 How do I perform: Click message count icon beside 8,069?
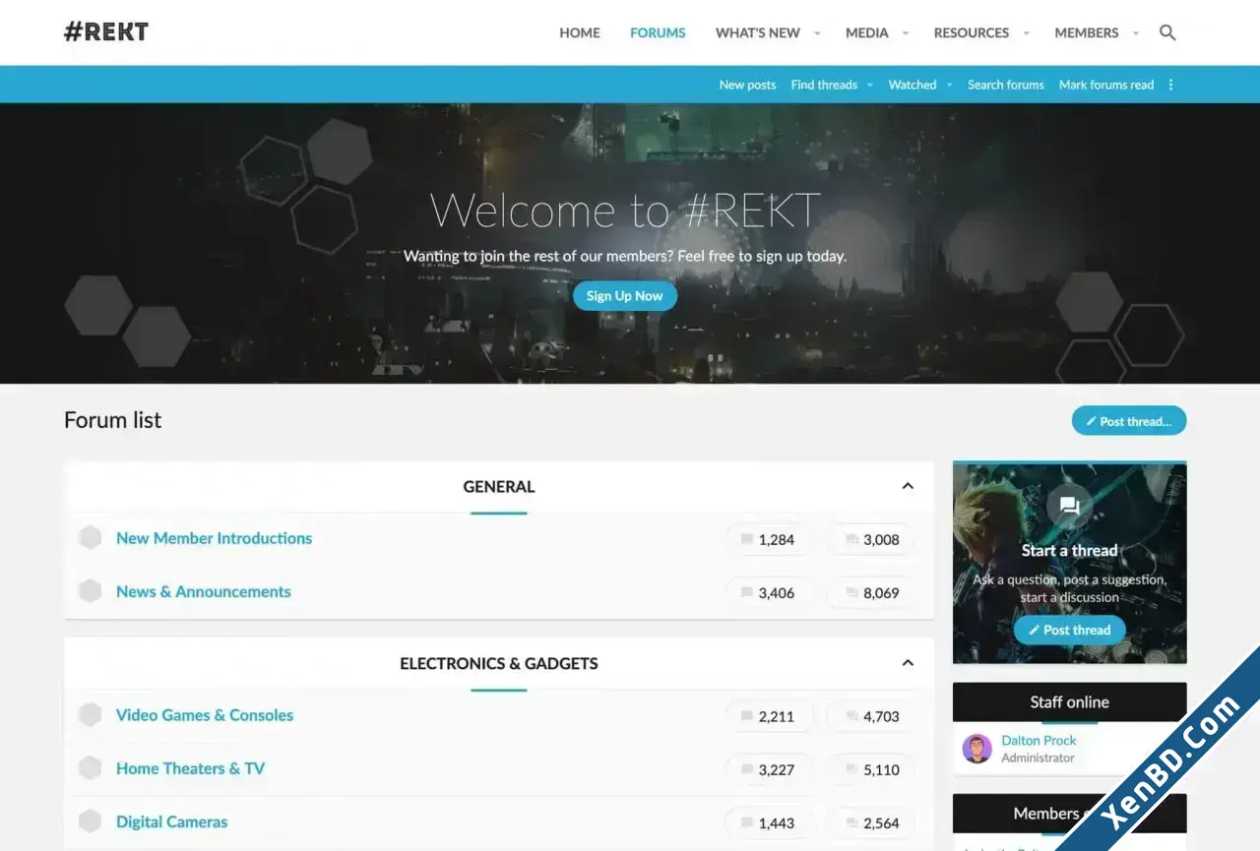pyautogui.click(x=851, y=592)
